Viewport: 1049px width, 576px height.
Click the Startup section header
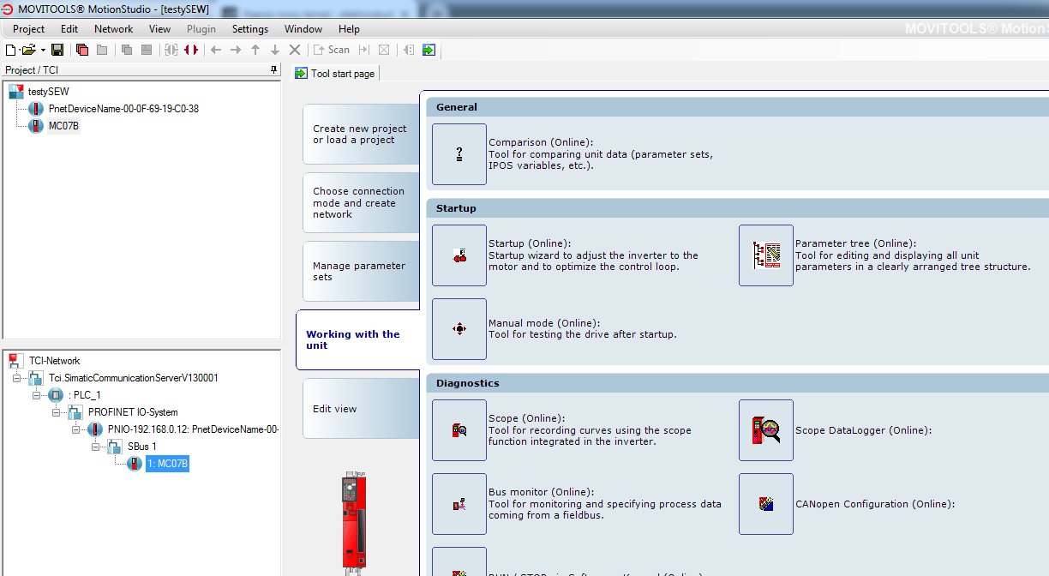point(737,208)
